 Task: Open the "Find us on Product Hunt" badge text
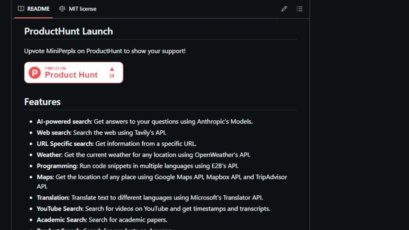(71, 73)
